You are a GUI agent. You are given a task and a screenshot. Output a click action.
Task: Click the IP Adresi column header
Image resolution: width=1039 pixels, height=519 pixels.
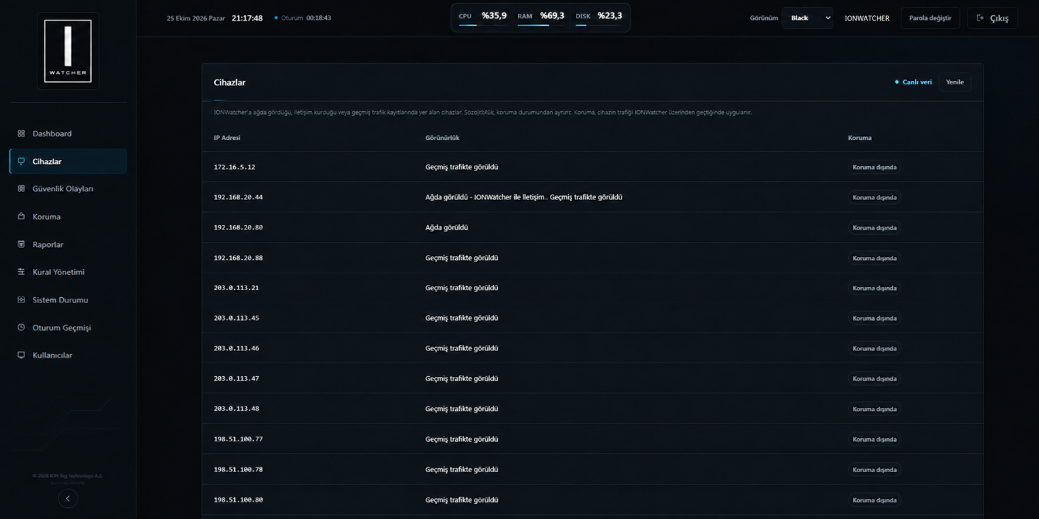[227, 138]
